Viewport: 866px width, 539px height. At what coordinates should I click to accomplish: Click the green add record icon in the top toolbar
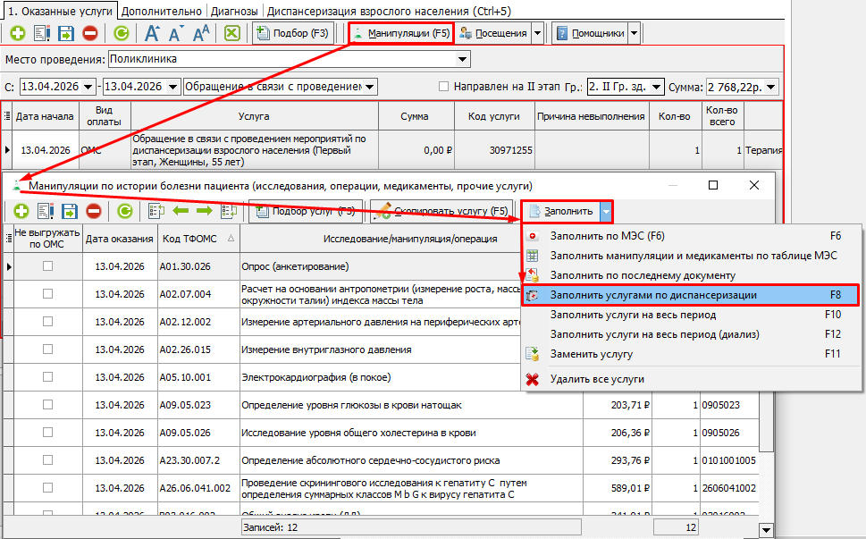coord(18,34)
